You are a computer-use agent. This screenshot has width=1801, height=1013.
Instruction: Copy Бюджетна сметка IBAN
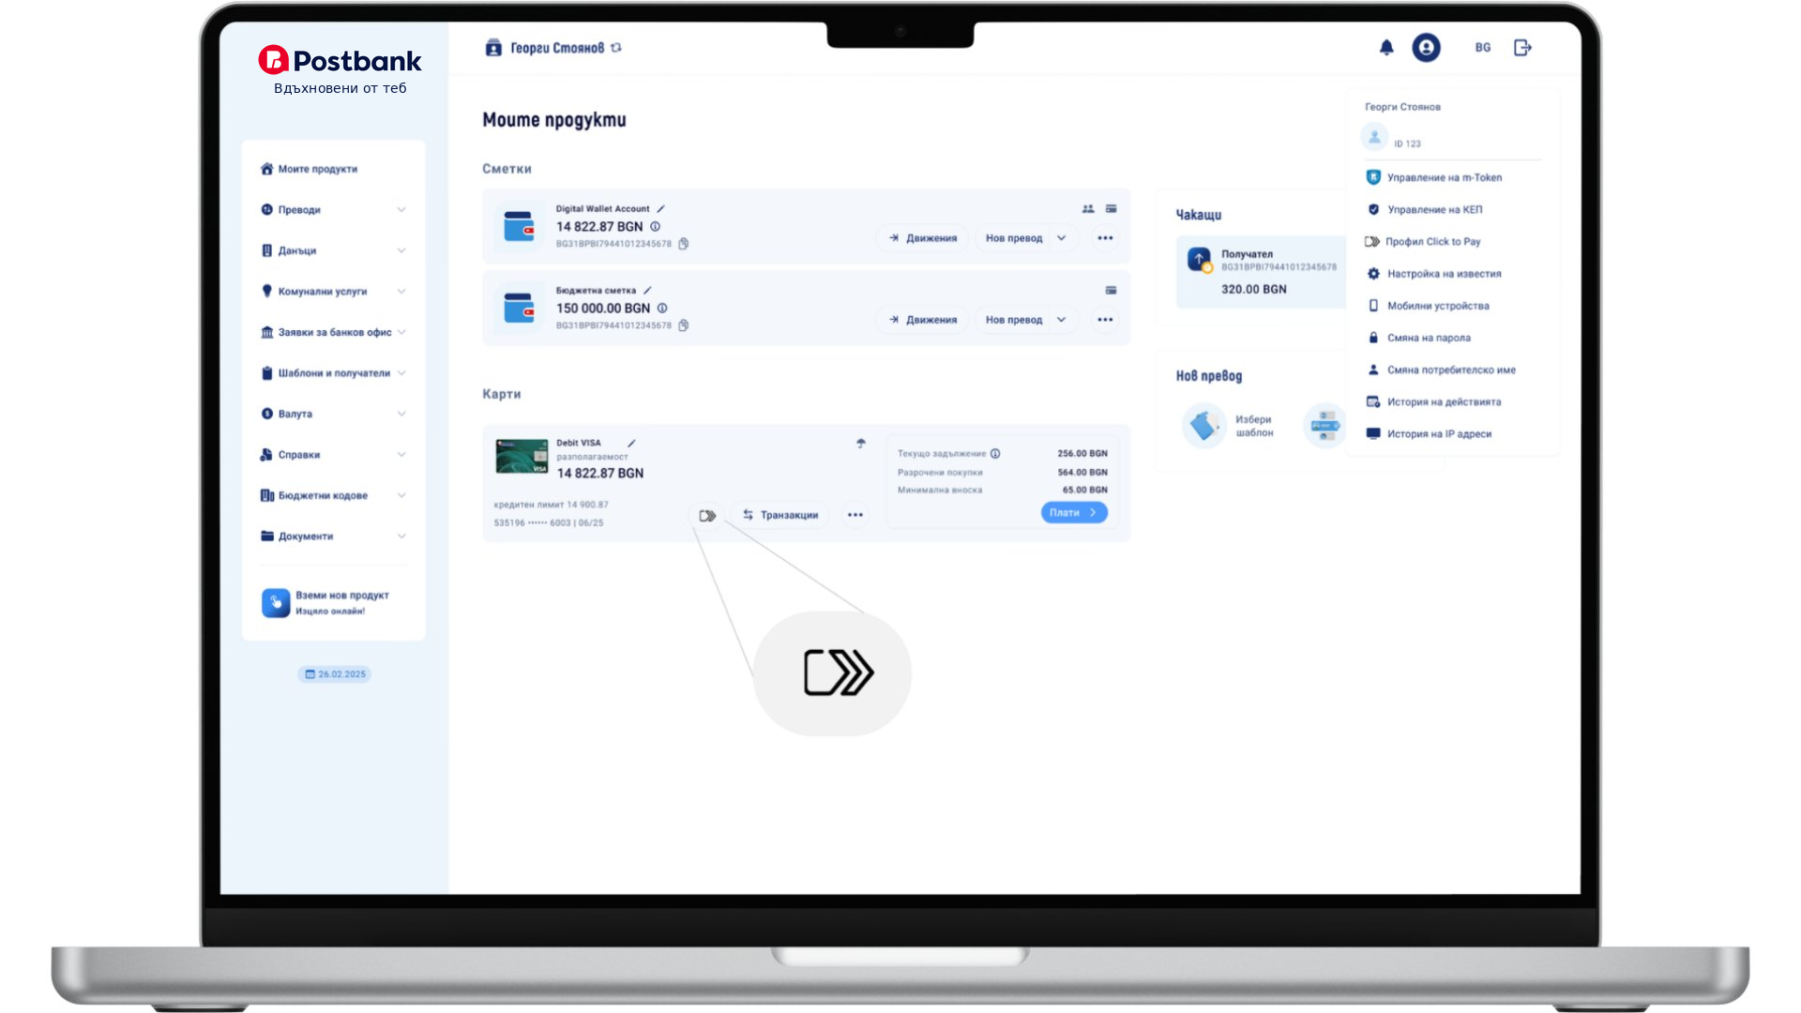[684, 325]
